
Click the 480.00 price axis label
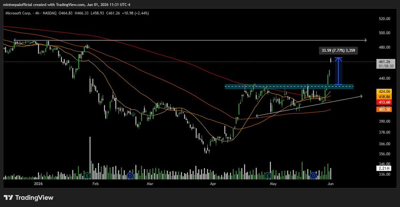pyautogui.click(x=384, y=47)
